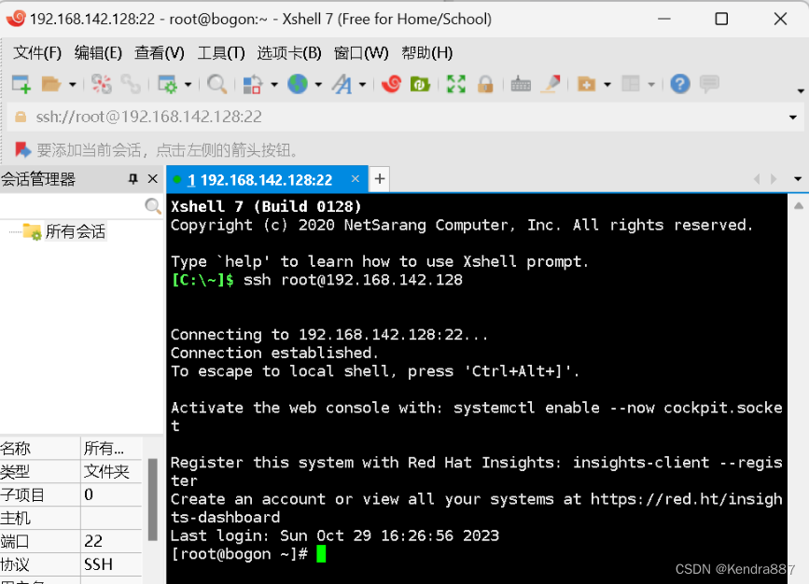Viewport: 809px width, 584px height.
Task: Expand the new folder plus dropdown arrow
Action: coord(607,84)
